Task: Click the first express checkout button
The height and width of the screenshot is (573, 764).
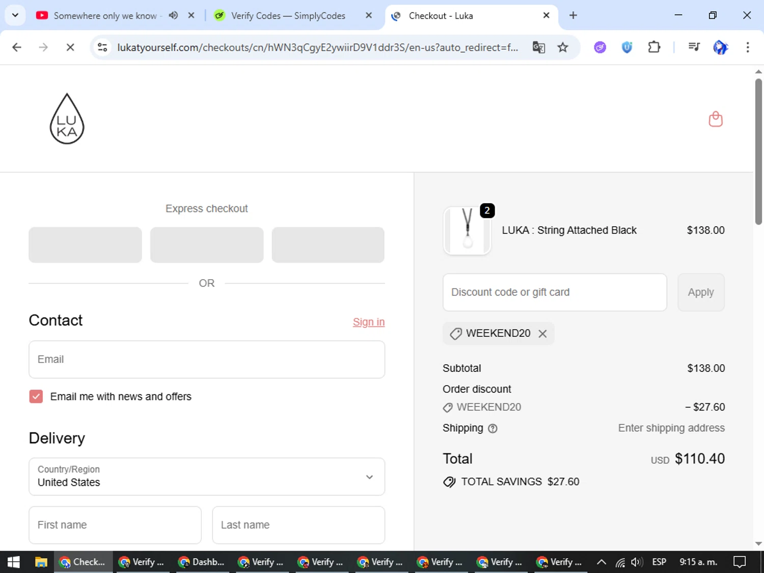Action: pyautogui.click(x=85, y=245)
